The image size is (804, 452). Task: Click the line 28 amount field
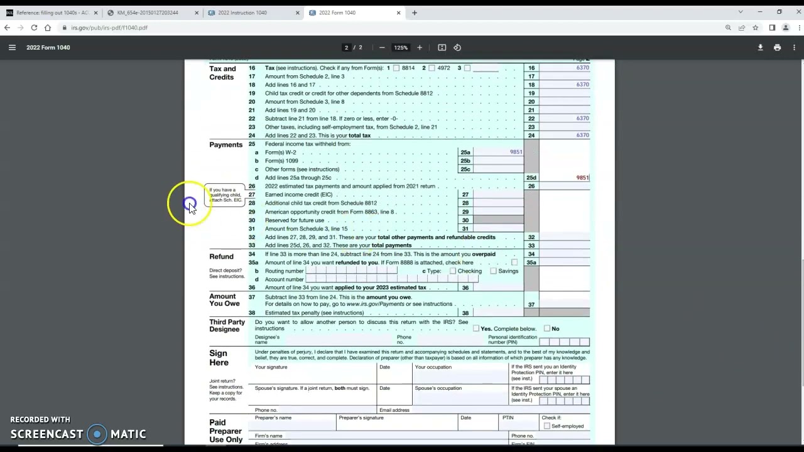click(498, 203)
